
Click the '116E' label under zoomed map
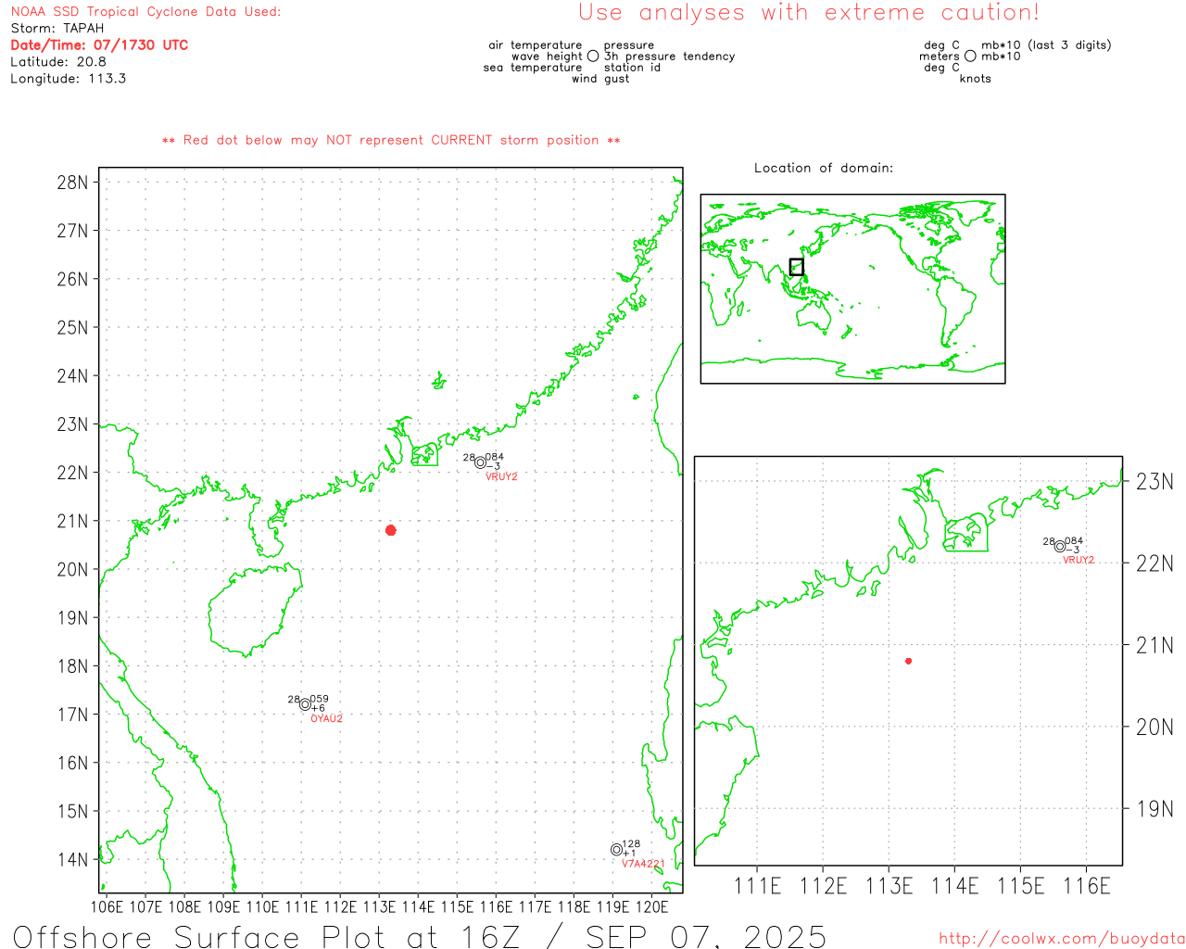coord(1086,887)
